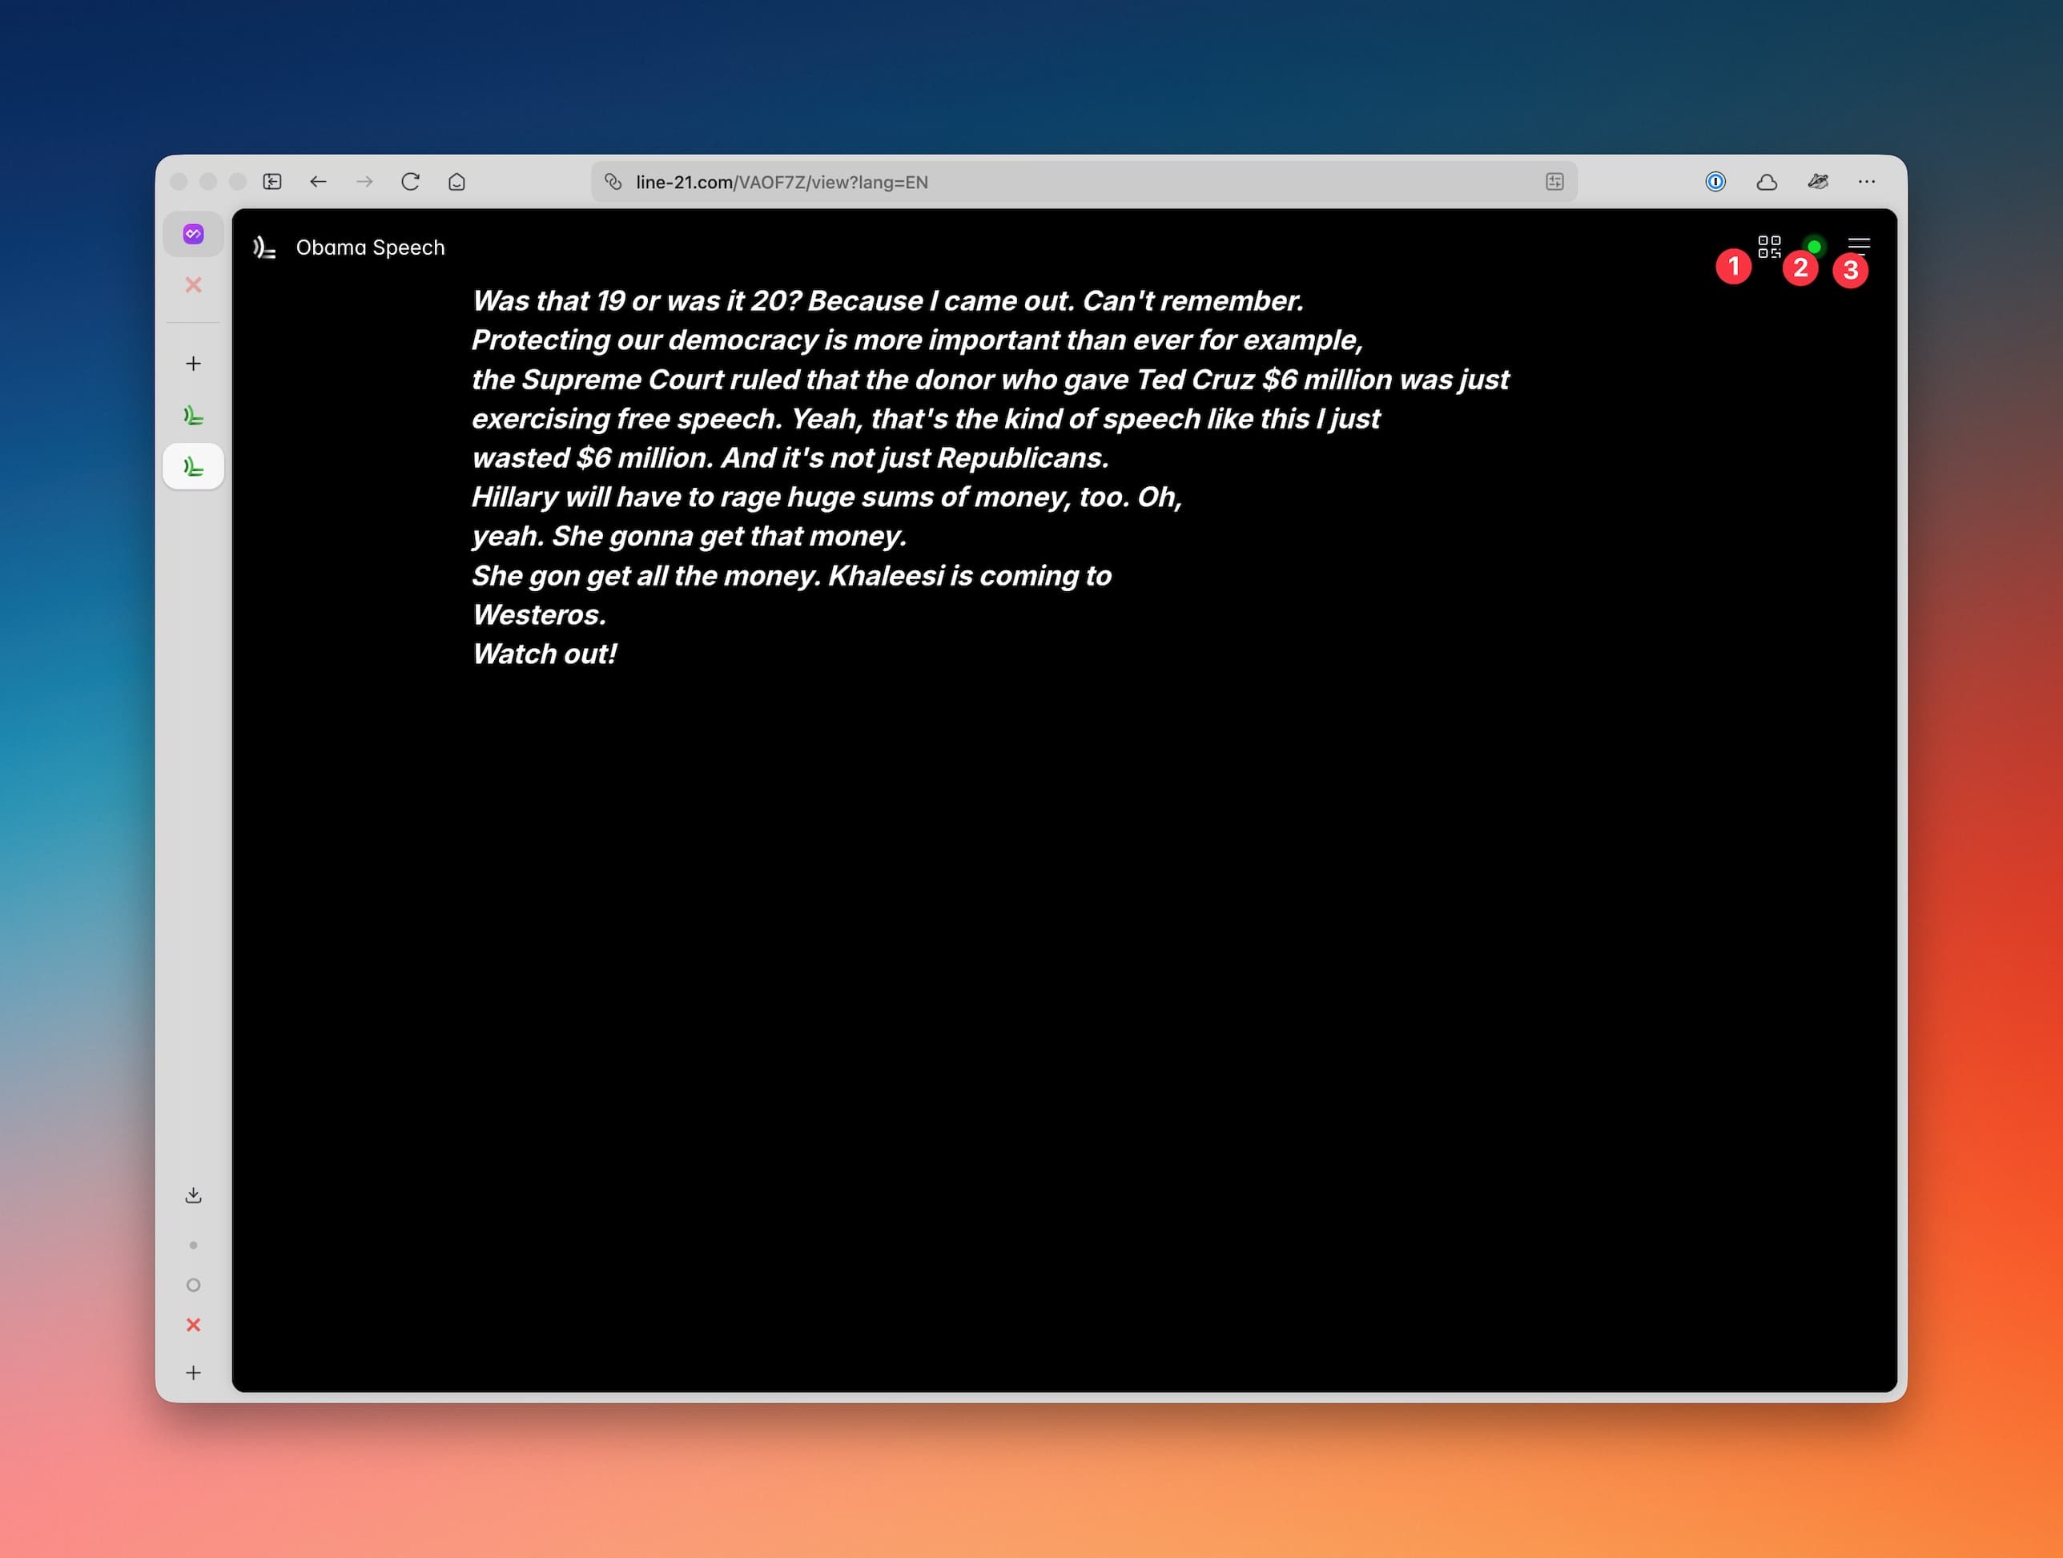Navigate back with the browser back arrow
Viewport: 2063px width, 1558px height.
319,182
